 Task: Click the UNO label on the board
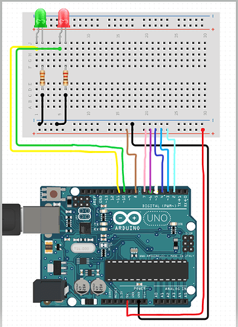coord(157,218)
